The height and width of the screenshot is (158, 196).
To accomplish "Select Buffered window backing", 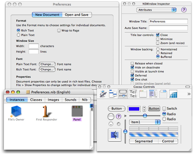I will point(158,57).
